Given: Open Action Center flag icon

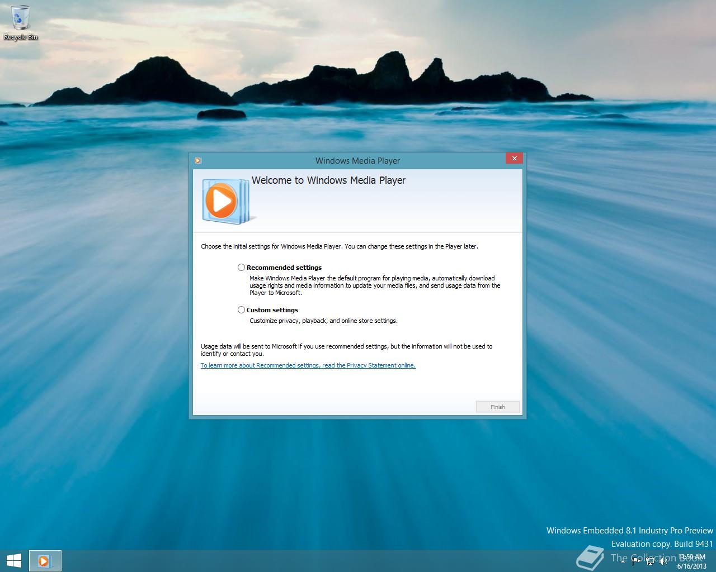Looking at the screenshot, I should tap(637, 561).
